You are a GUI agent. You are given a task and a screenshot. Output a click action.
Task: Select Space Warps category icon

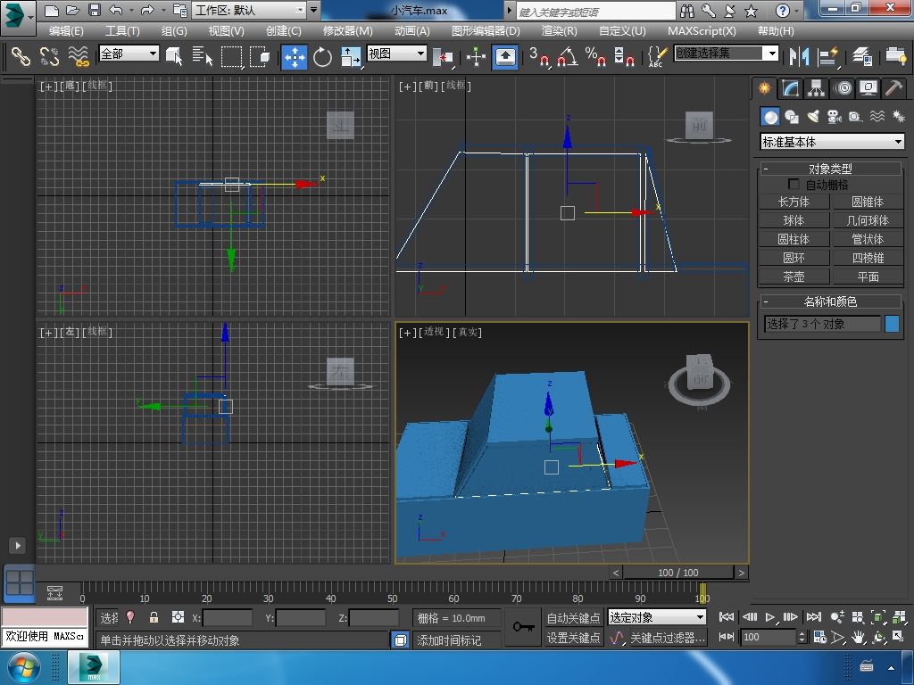[x=877, y=117]
